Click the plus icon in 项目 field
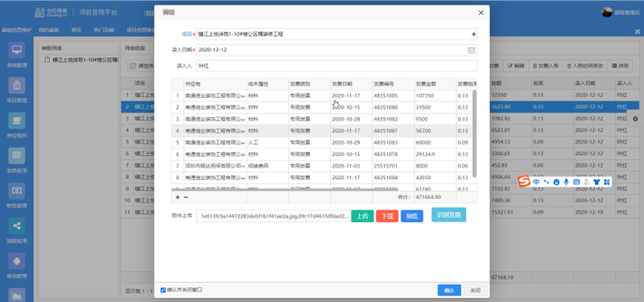 473,35
